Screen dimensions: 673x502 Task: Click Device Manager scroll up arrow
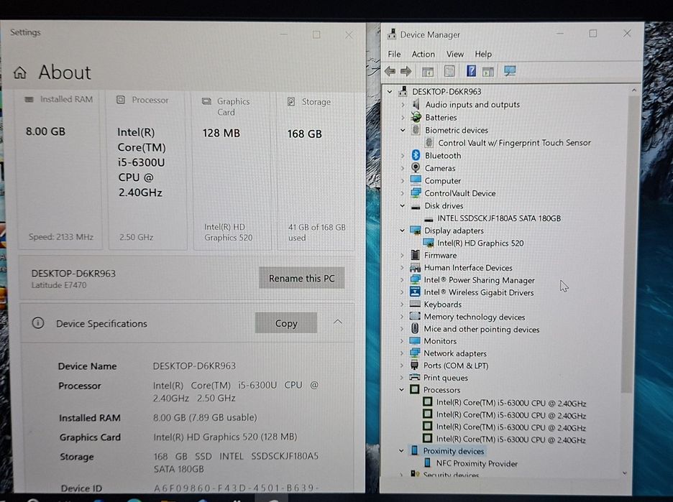[634, 90]
